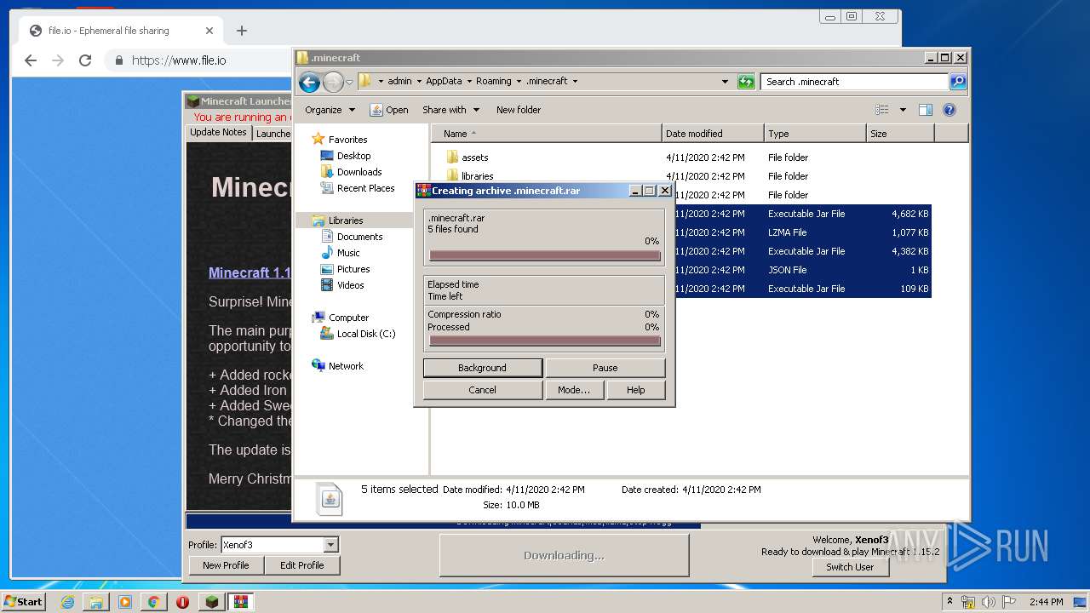Screen dimensions: 1090x613
Task: Click New Profile in Minecraft launcher
Action: click(226, 565)
